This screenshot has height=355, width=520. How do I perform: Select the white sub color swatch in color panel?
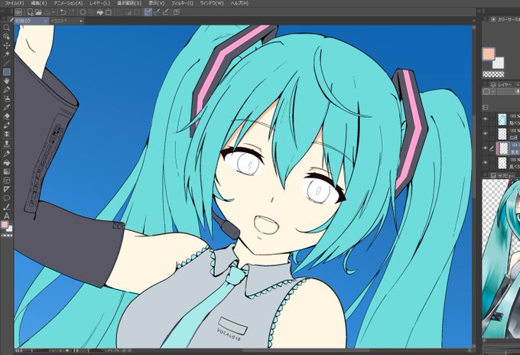click(499, 63)
